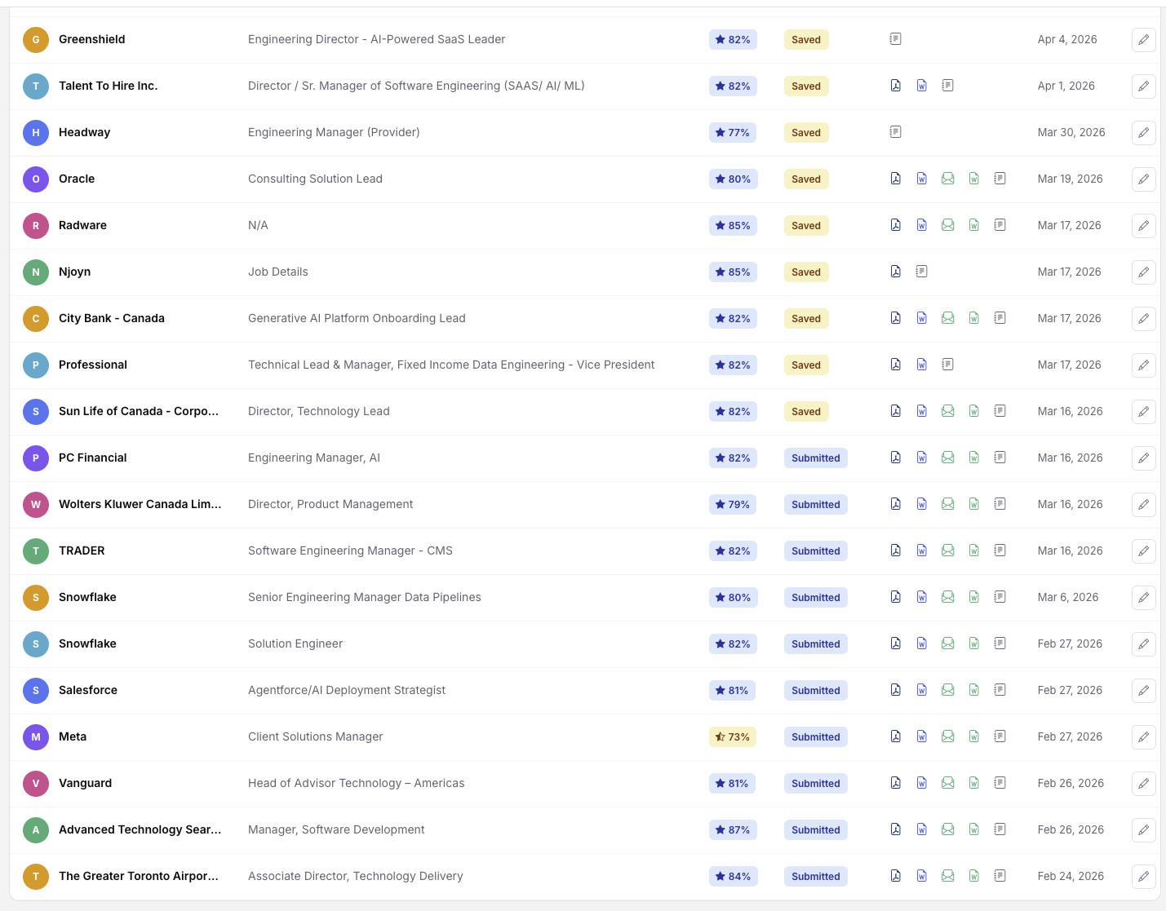This screenshot has width=1166, height=911.
Task: Open the green envelope cover letter for Oracle
Action: click(947, 179)
